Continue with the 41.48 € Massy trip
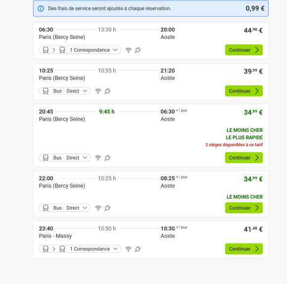 tap(244, 249)
